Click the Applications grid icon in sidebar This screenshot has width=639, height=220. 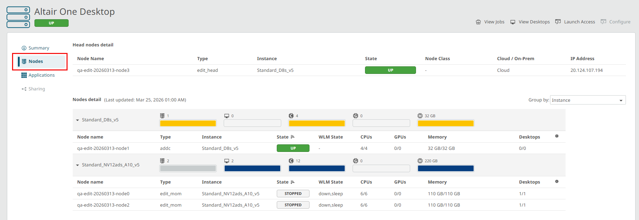24,75
